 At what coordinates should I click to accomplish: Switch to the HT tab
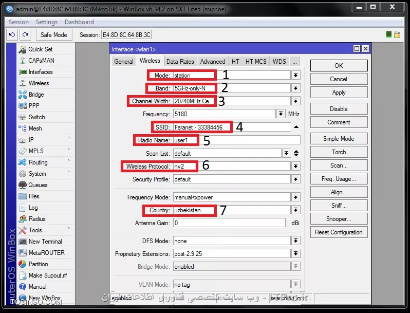(235, 62)
